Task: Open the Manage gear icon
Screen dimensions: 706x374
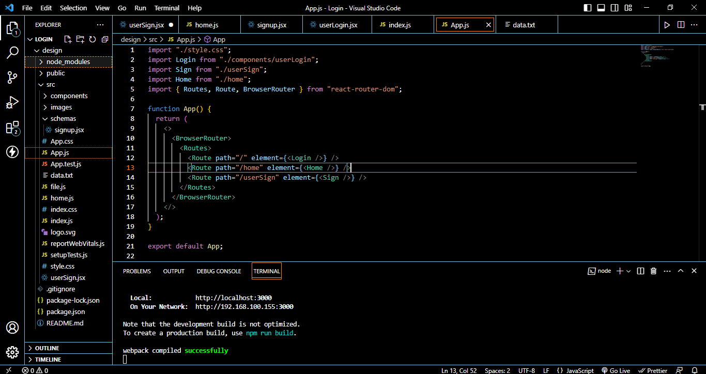Action: (x=12, y=352)
